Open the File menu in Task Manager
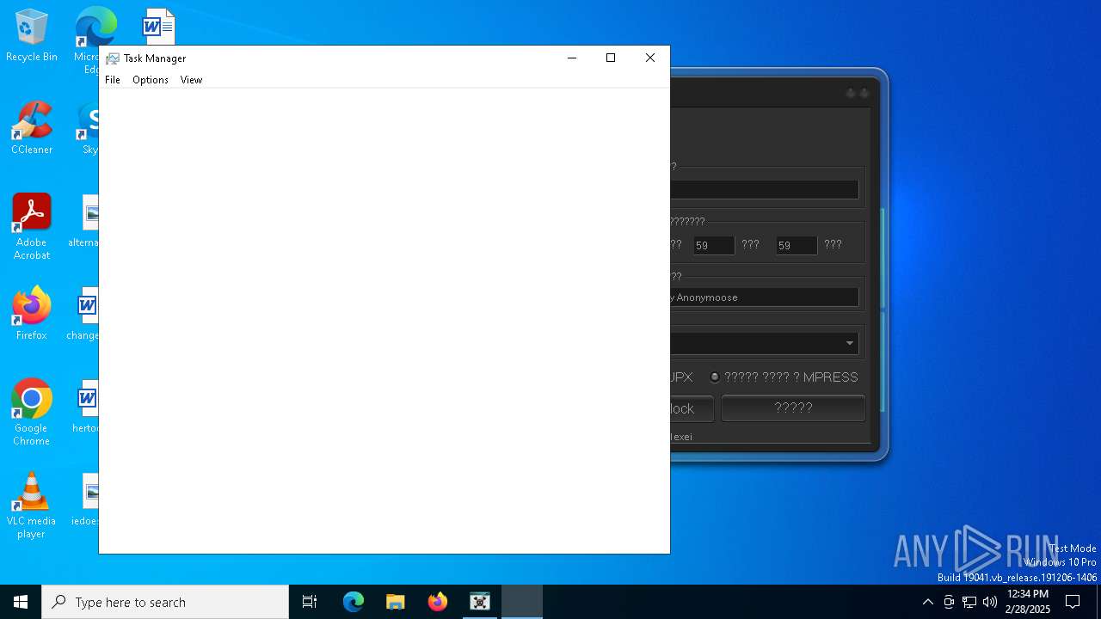This screenshot has width=1101, height=619. point(113,80)
